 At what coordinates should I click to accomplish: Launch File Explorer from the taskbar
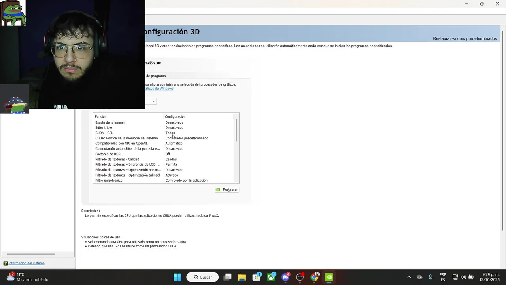pos(242,277)
